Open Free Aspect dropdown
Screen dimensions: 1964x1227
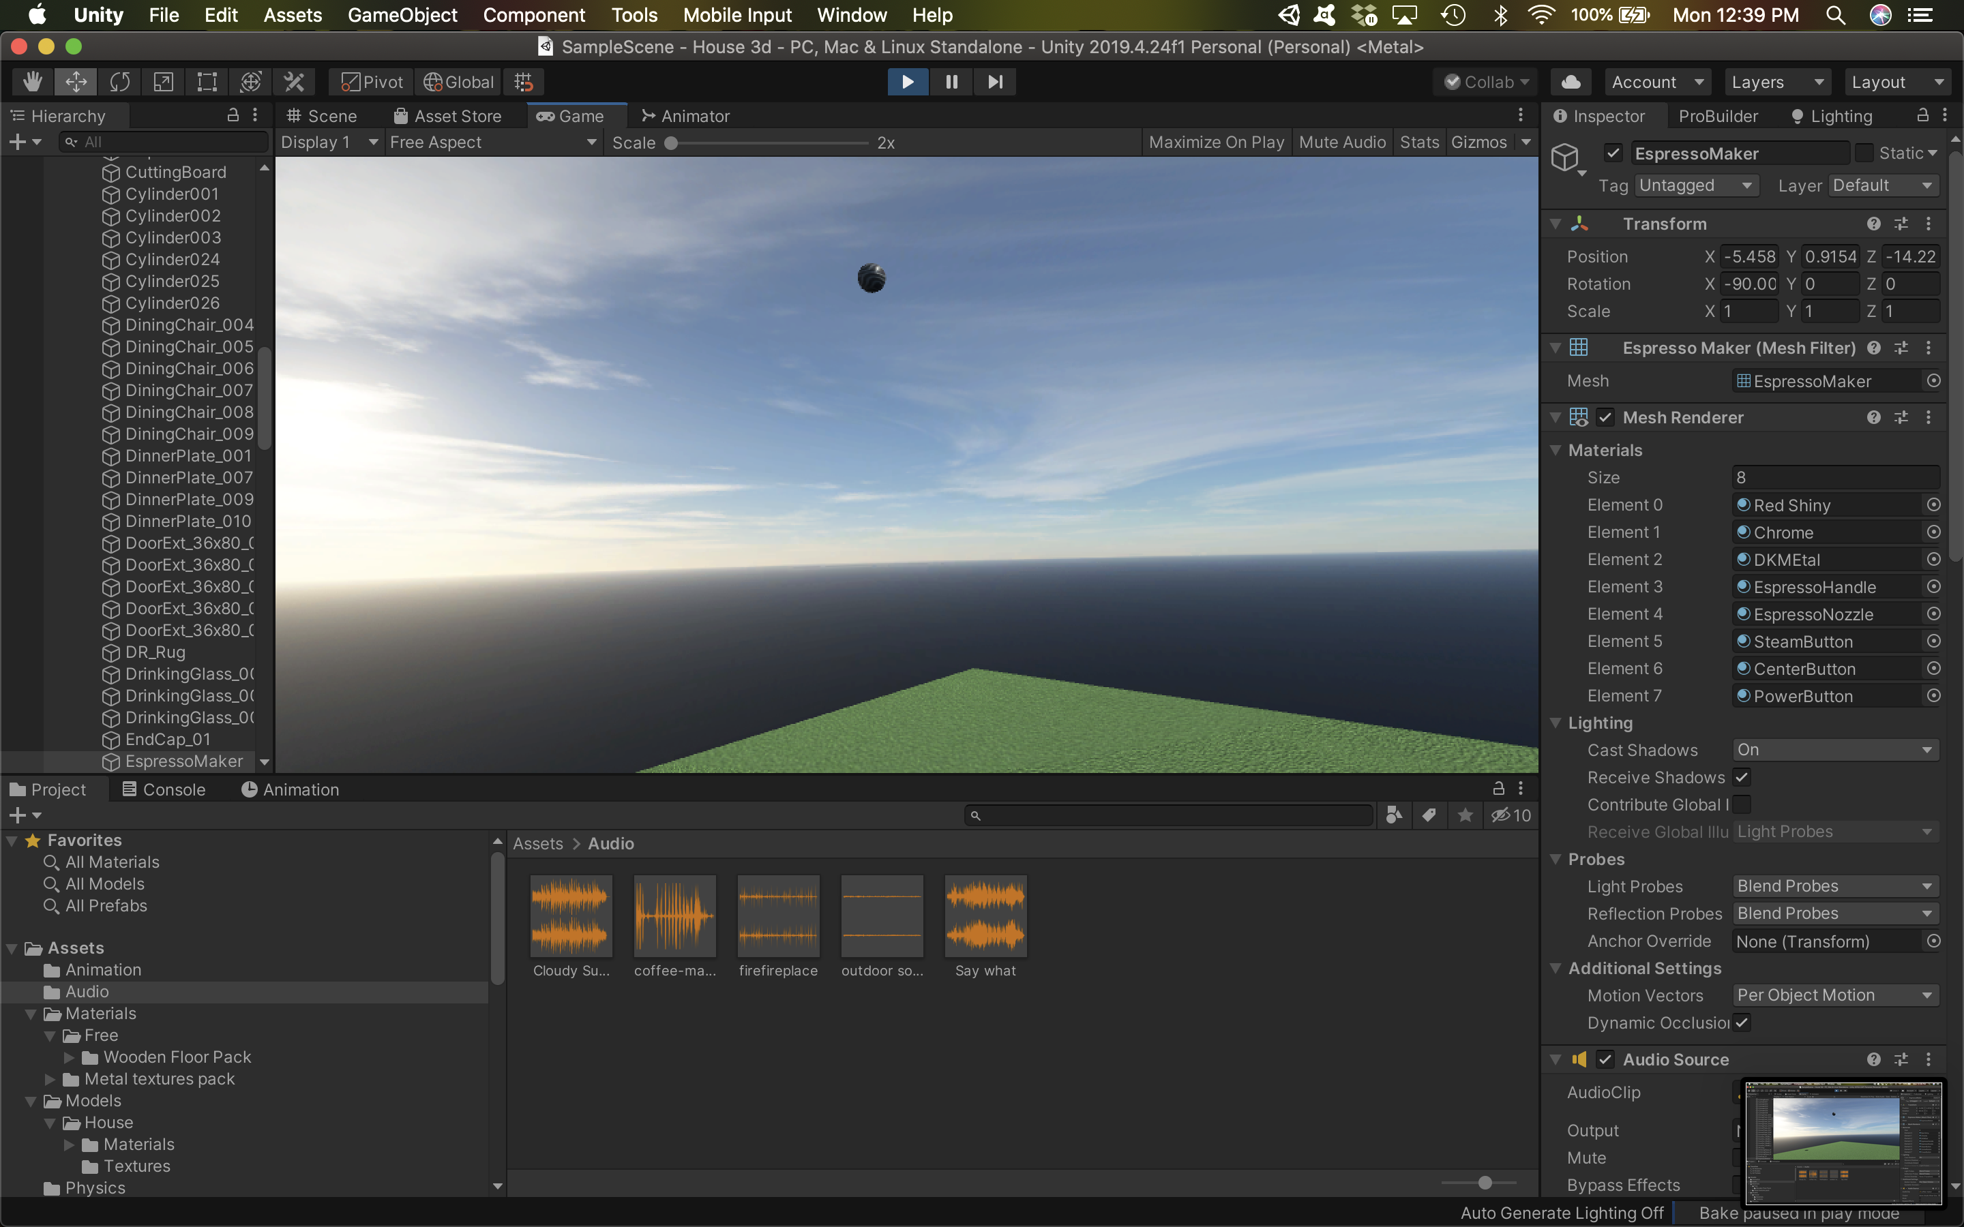(x=492, y=142)
